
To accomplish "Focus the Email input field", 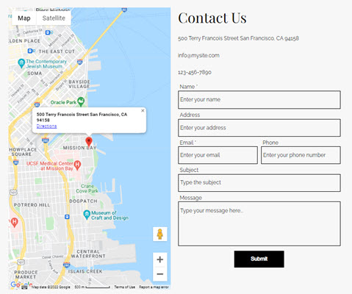I will click(218, 155).
